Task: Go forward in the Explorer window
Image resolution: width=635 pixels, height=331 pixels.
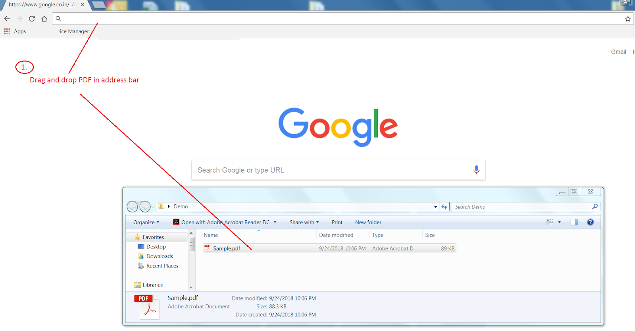Action: tap(145, 207)
